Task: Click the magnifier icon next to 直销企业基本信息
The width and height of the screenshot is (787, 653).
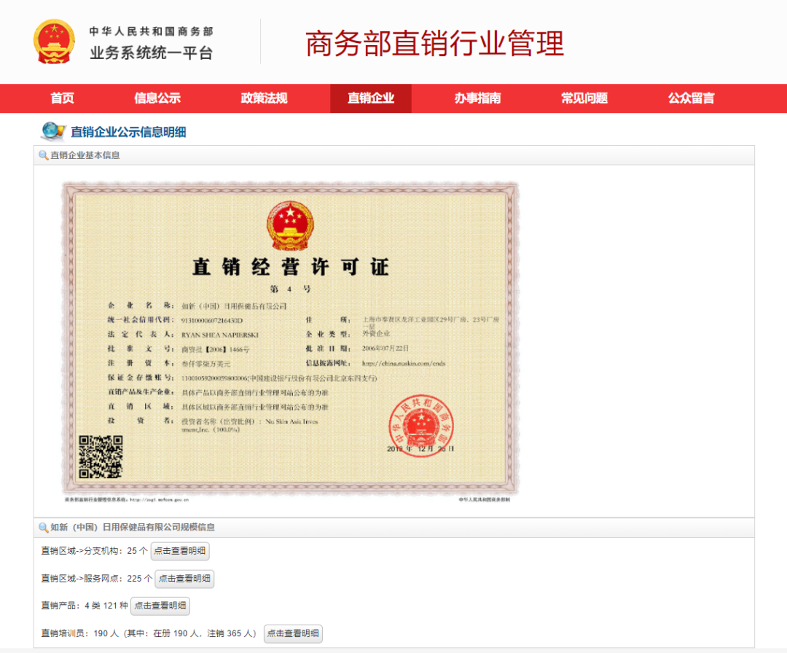Action: pyautogui.click(x=44, y=155)
